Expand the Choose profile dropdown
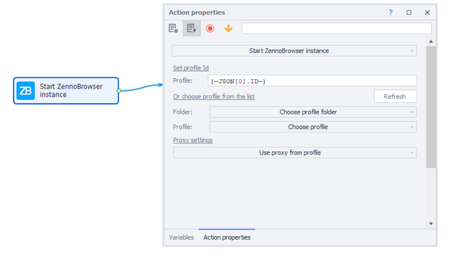Viewport: 452px width, 258px height. (x=313, y=127)
